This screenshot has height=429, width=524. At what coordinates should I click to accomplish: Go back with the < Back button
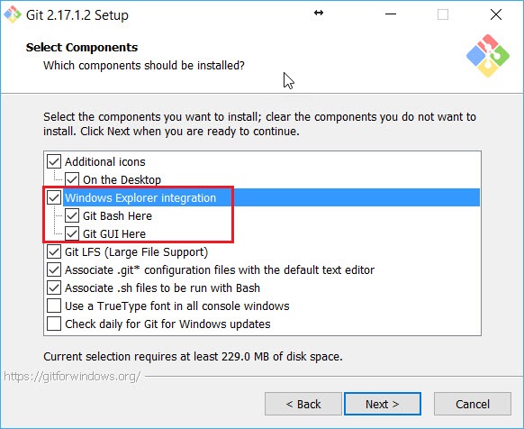[303, 404]
